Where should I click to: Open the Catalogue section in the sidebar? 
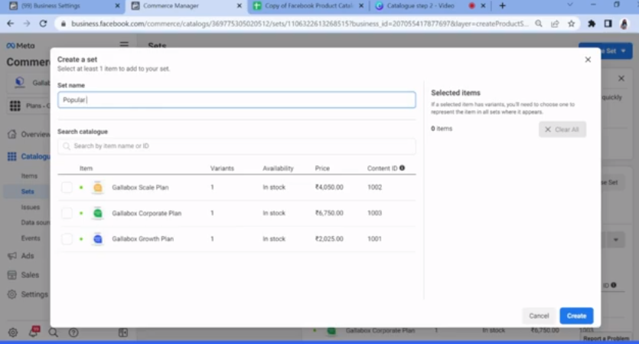[29, 156]
